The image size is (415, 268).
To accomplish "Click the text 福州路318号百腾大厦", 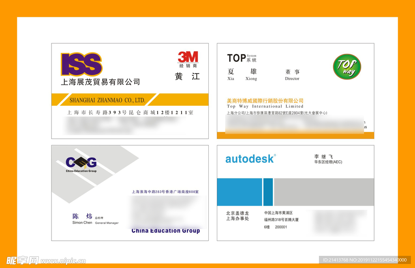I will (x=281, y=220).
